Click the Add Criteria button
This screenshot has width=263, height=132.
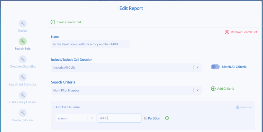(x=222, y=89)
